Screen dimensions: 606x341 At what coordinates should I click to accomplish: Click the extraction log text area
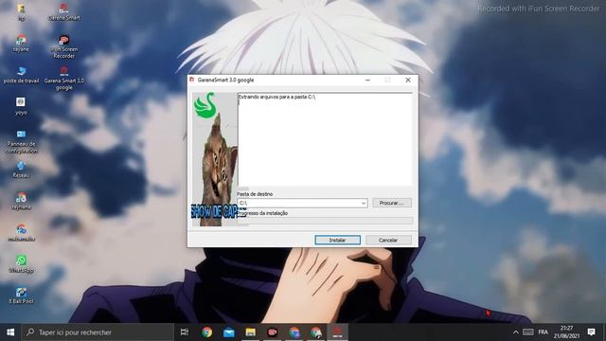click(x=325, y=139)
